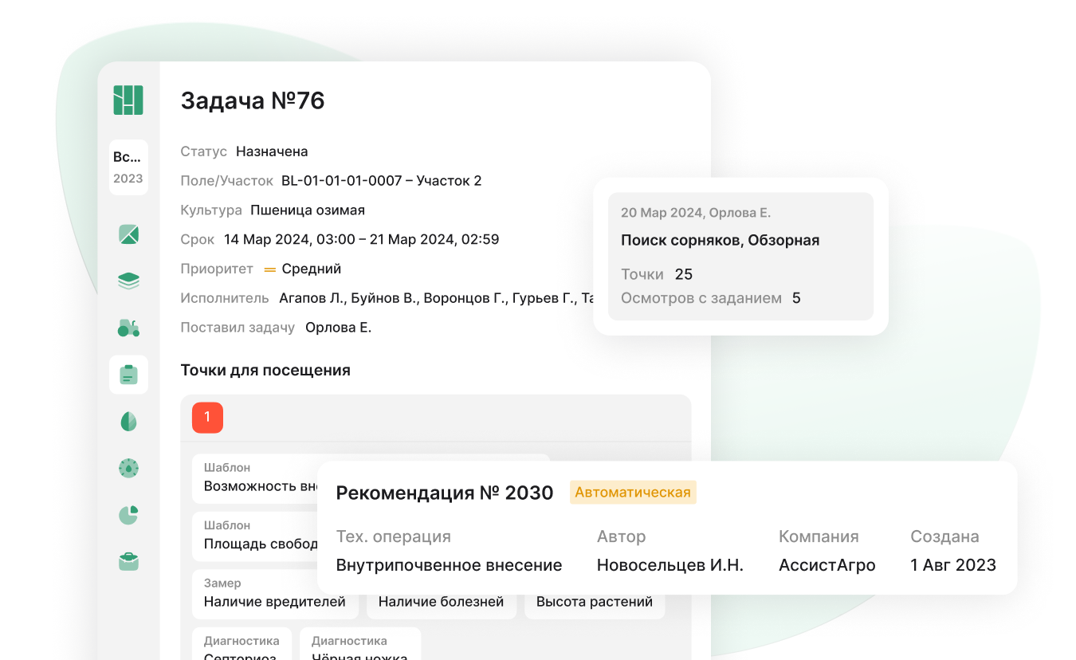Open the Высота растений measurement tab
1076x660 pixels.
click(594, 601)
